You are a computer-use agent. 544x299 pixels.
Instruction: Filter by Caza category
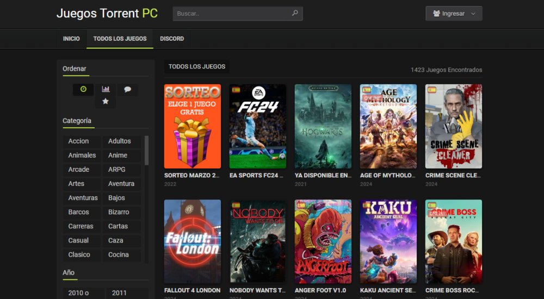(x=122, y=241)
